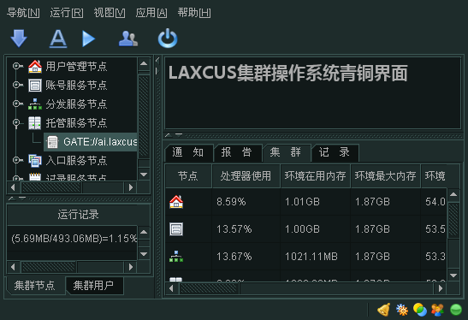Expand the 用户管理节点 tree node

(x=17, y=66)
